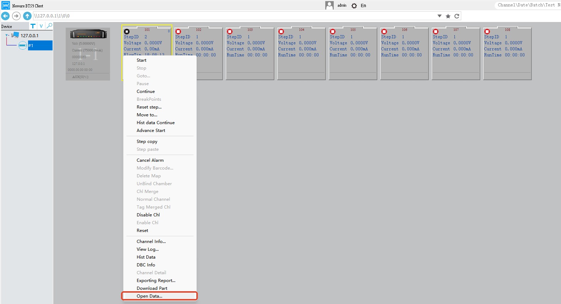Click the status icon of channel 107
561x304 pixels.
(436, 32)
